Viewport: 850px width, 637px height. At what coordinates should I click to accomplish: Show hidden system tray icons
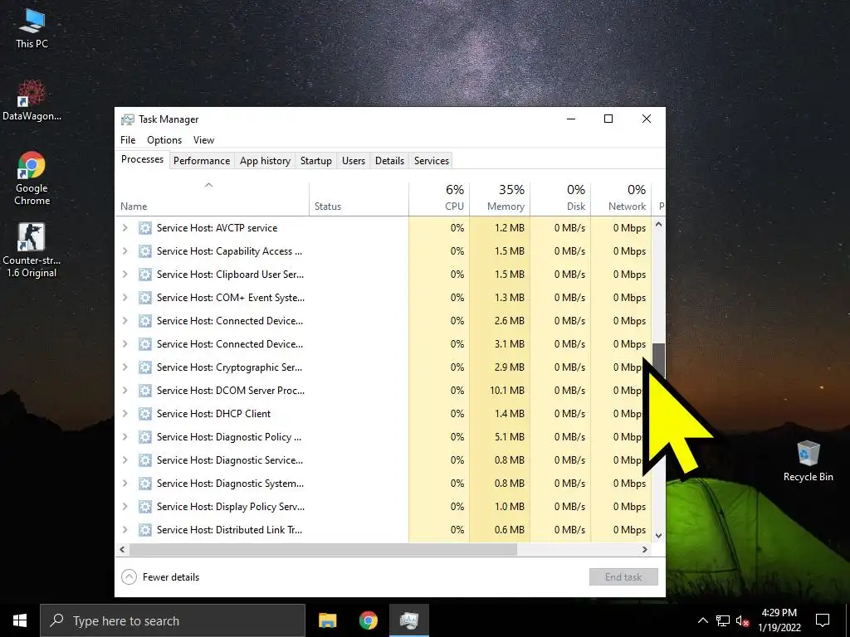702,620
